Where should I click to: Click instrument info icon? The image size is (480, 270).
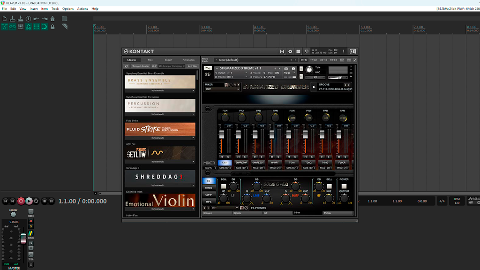click(293, 68)
